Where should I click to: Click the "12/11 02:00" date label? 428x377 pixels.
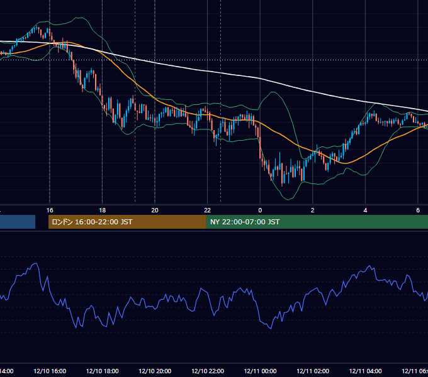pos(313,371)
